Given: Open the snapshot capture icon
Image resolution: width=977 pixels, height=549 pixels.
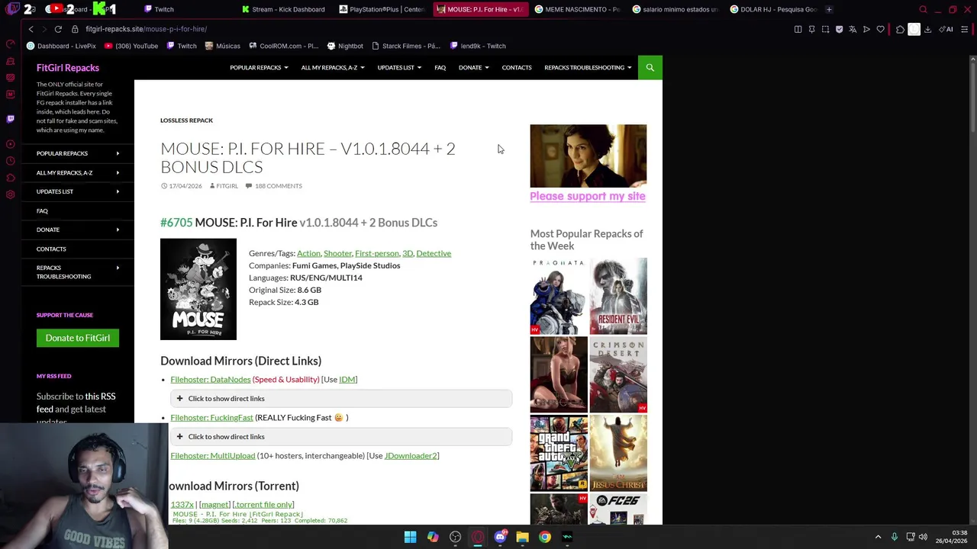Looking at the screenshot, I should [826, 29].
